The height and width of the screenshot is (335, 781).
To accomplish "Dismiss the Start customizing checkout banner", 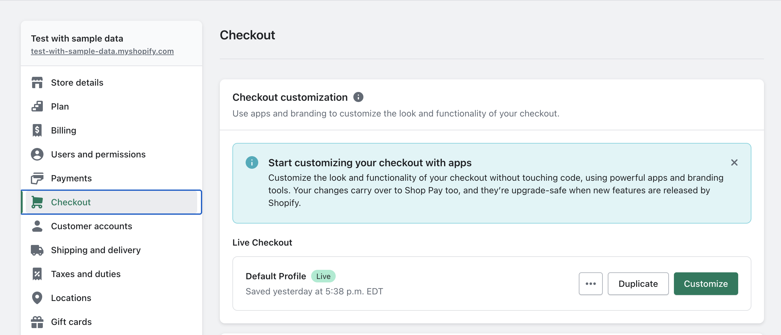I will click(734, 162).
